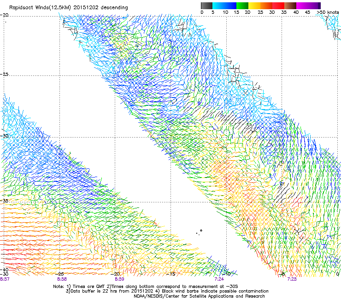This screenshot has height=299, width=341.
Task: Click the purple '8:58' overpass time
Action: pos(62,279)
